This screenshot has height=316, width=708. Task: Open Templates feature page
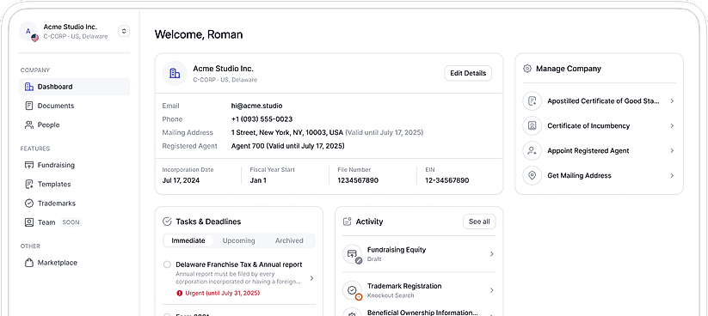click(74, 184)
